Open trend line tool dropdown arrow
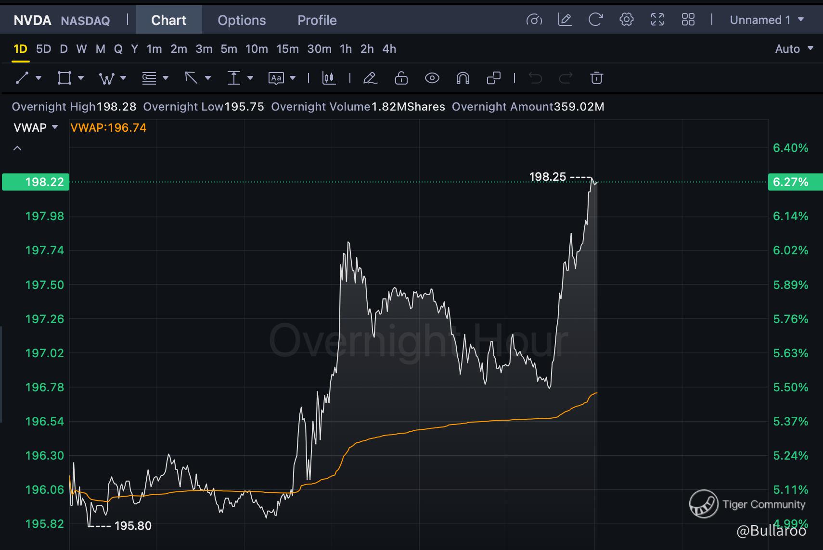 point(39,78)
